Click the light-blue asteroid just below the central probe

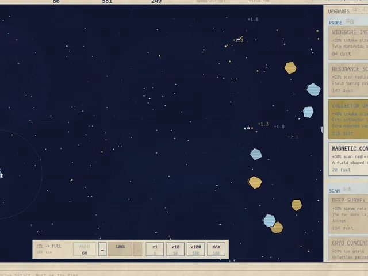coord(256,154)
